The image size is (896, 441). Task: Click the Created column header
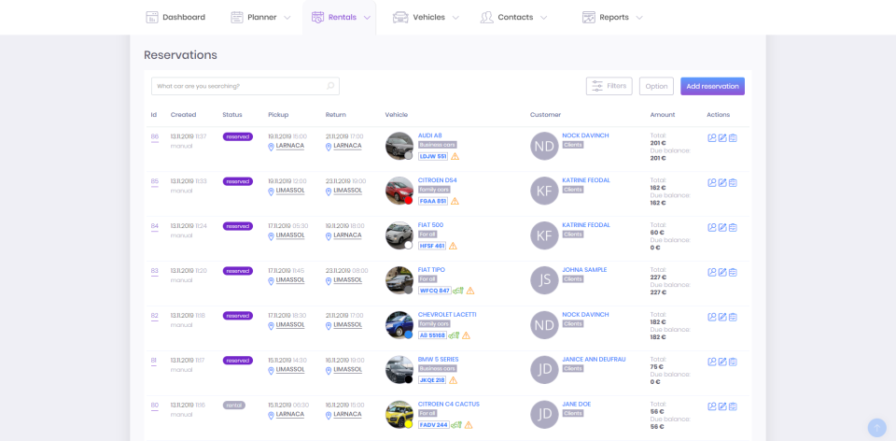184,114
